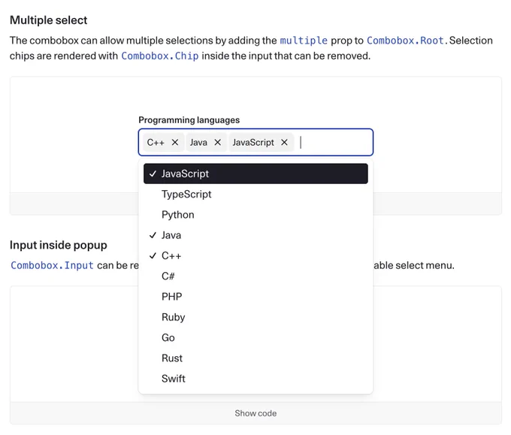This screenshot has width=511, height=435.
Task: Choose Swift from the list
Action: 255,379
